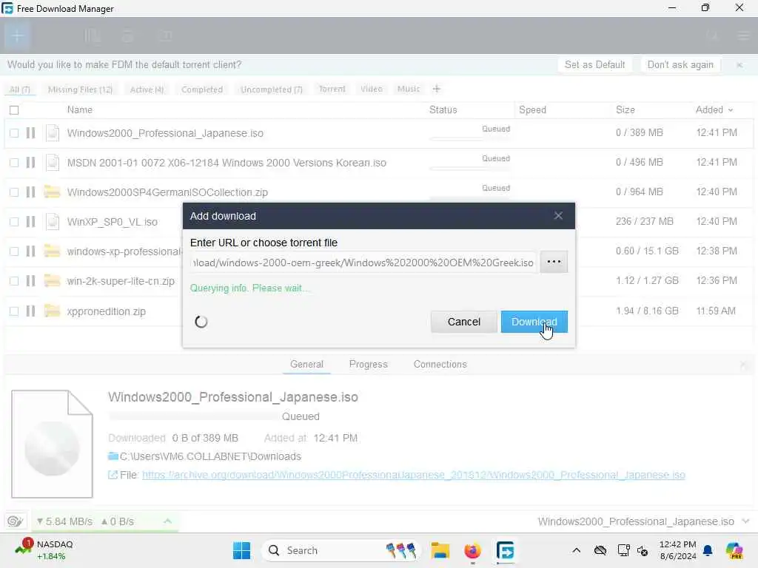The image size is (758, 568).
Task: Open File Explorer from taskbar
Action: (440, 550)
